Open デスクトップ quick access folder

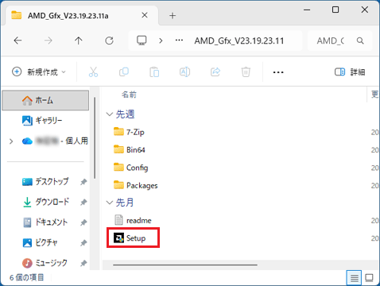point(45,181)
